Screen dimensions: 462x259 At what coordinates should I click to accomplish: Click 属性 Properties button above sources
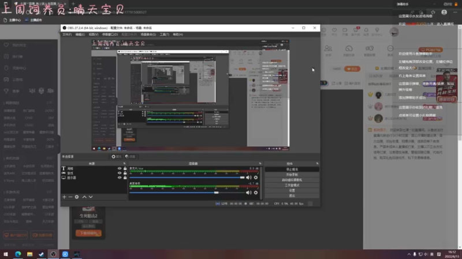coord(117,157)
